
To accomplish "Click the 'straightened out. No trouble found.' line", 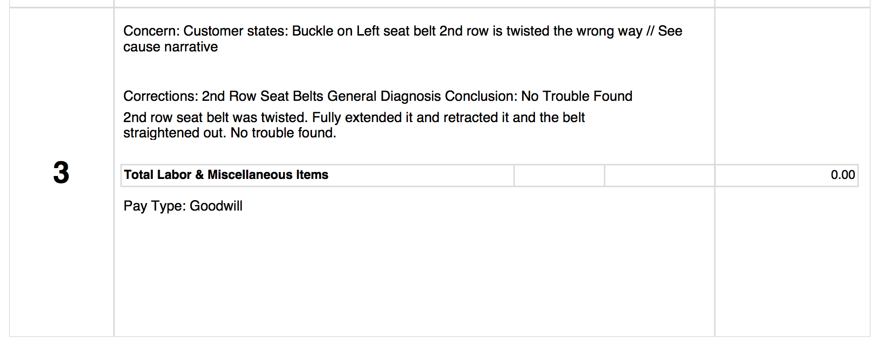I will click(x=230, y=133).
